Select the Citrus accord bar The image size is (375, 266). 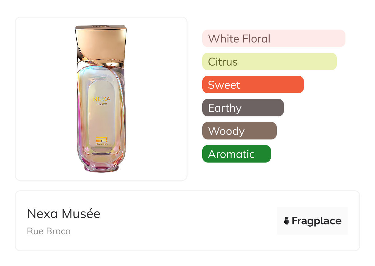[269, 62]
